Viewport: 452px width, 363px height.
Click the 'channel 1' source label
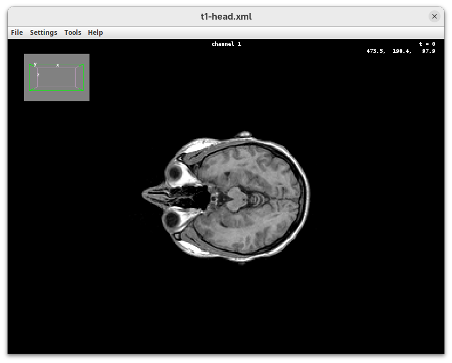tap(226, 44)
